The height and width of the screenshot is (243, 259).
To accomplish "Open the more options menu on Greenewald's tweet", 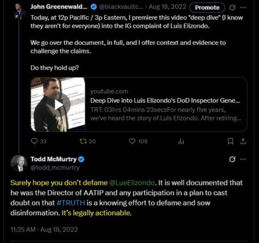I will (243, 7).
